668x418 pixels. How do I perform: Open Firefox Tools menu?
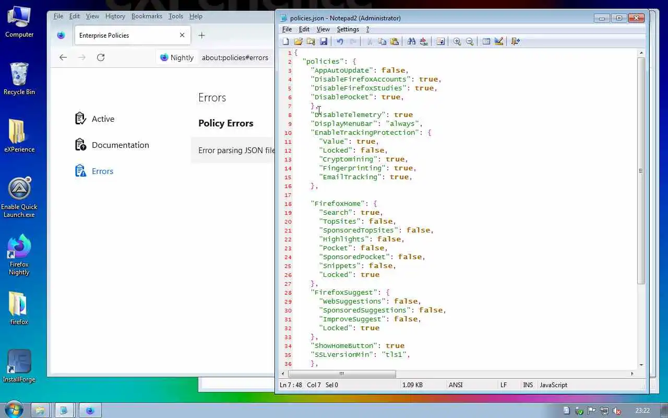[176, 16]
